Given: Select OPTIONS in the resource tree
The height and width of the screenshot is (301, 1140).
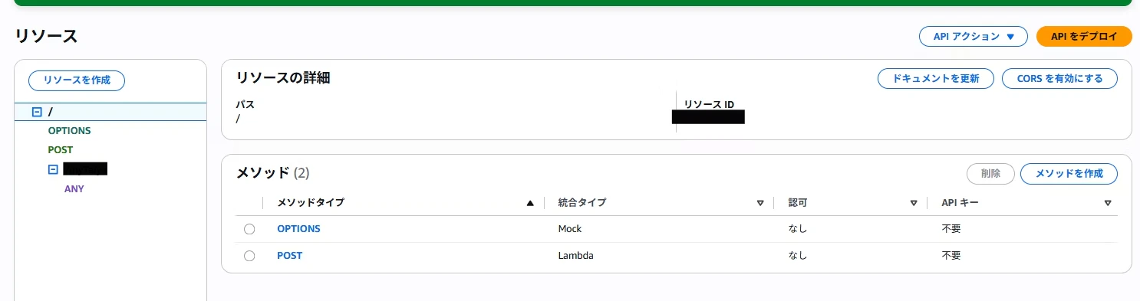Looking at the screenshot, I should [x=69, y=131].
